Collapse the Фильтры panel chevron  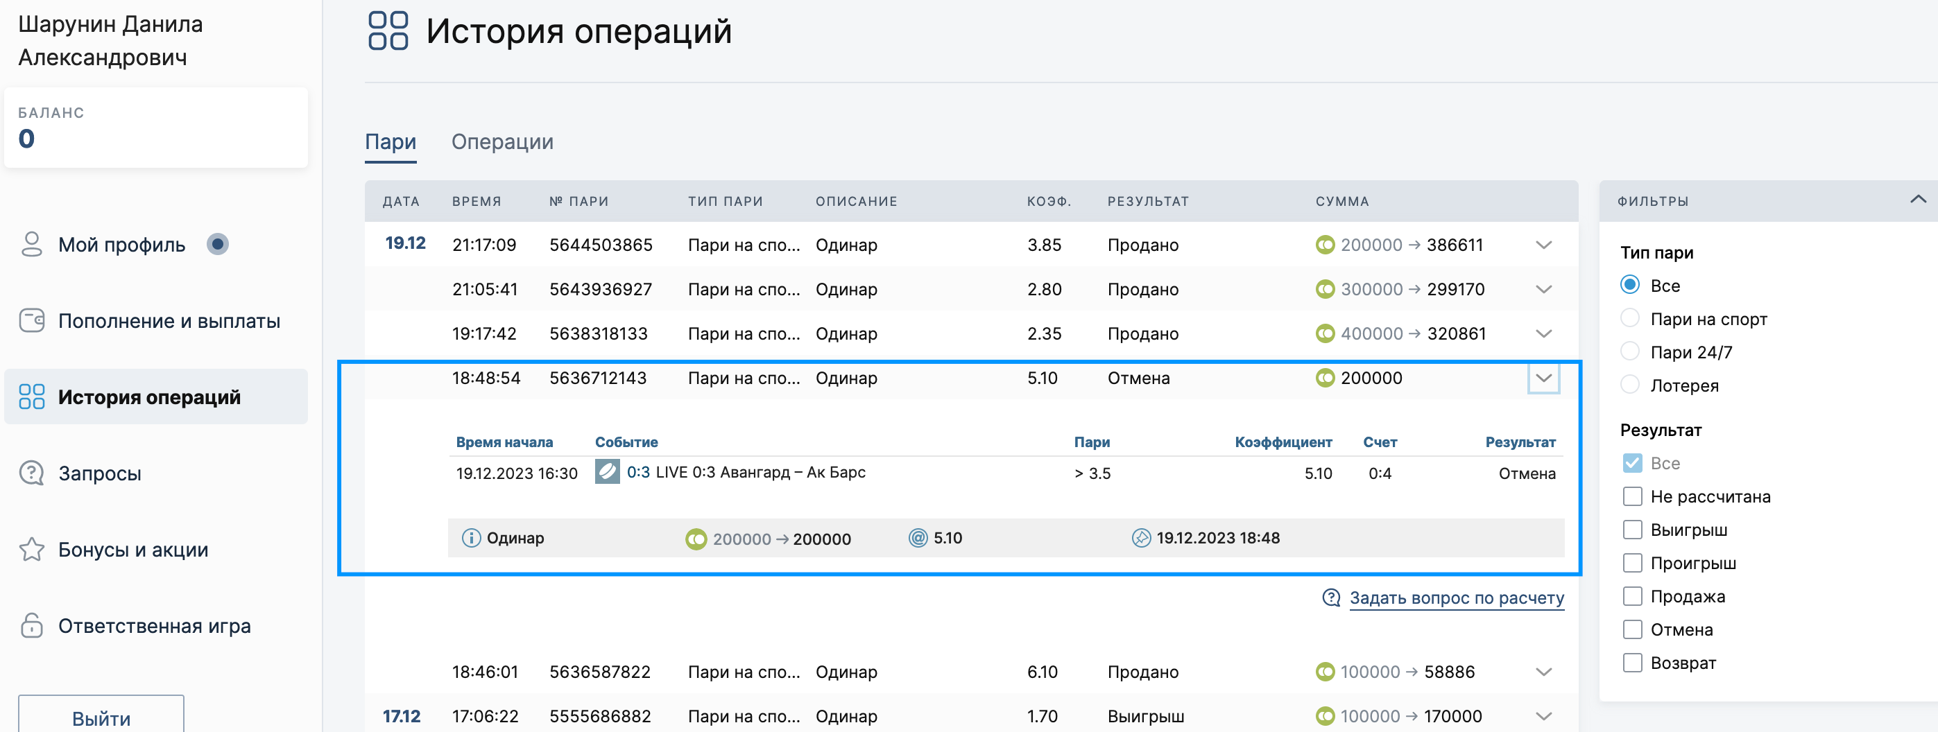tap(1918, 200)
